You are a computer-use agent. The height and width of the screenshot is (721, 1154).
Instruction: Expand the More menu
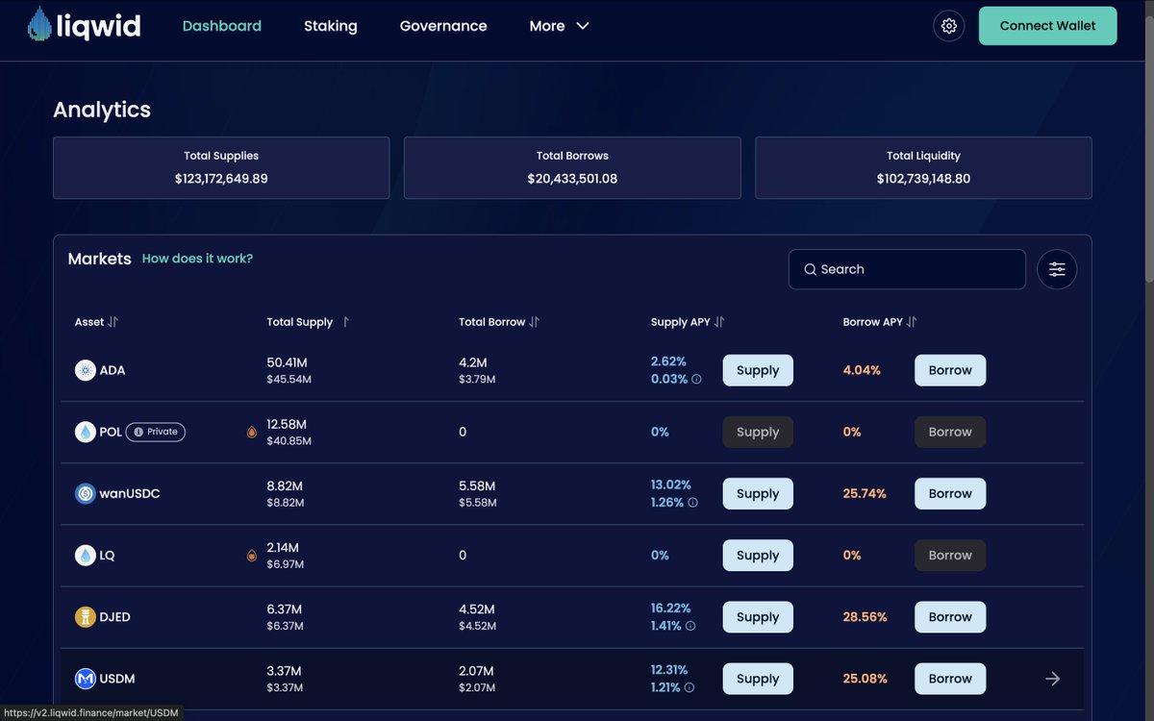tap(559, 26)
